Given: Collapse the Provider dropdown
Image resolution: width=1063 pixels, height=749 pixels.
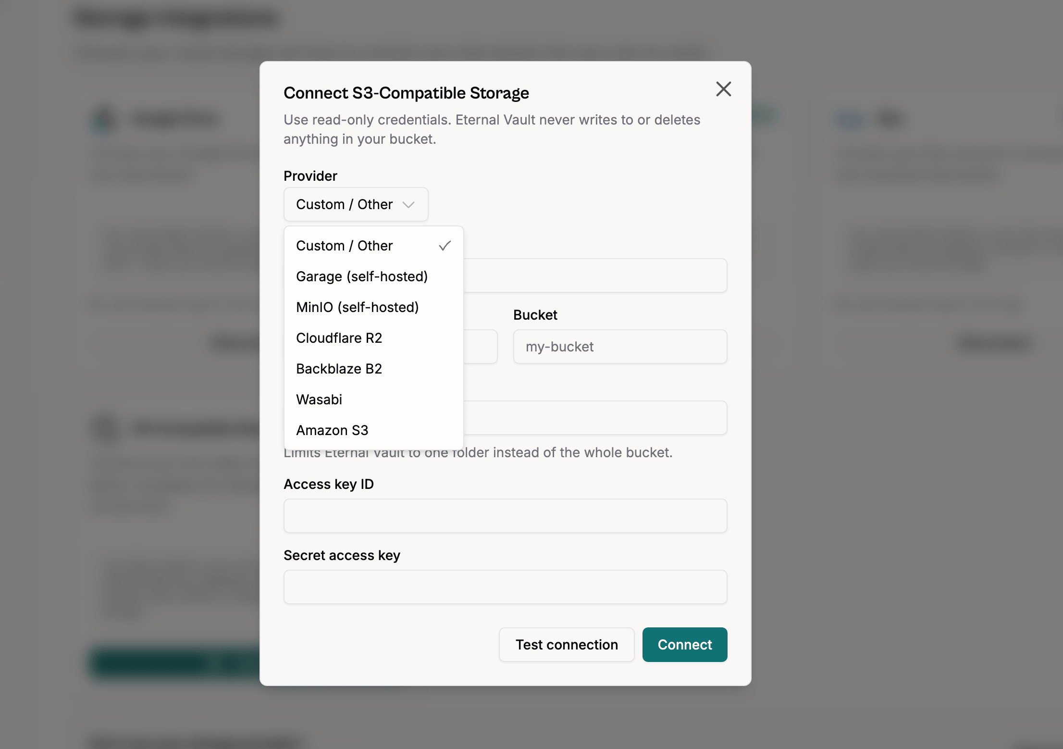Looking at the screenshot, I should 356,204.
